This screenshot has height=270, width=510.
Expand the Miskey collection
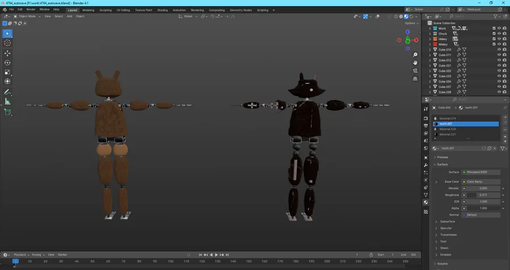click(430, 44)
